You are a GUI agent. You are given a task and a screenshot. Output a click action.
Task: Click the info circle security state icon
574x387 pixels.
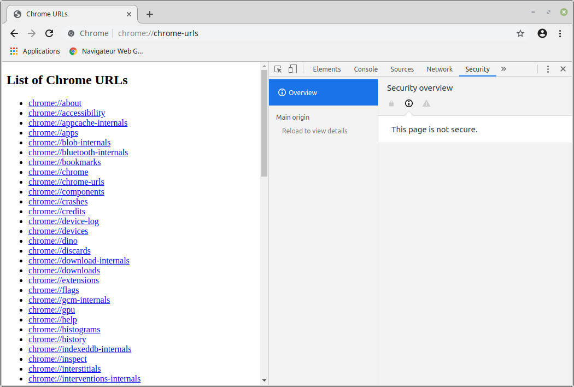[409, 103]
